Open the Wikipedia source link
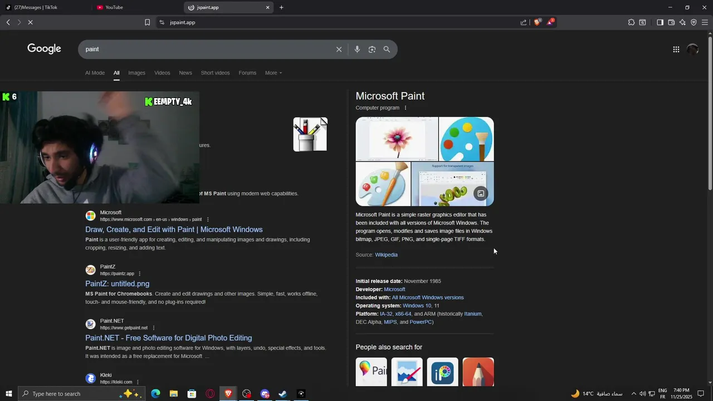Image resolution: width=713 pixels, height=401 pixels. [386, 255]
